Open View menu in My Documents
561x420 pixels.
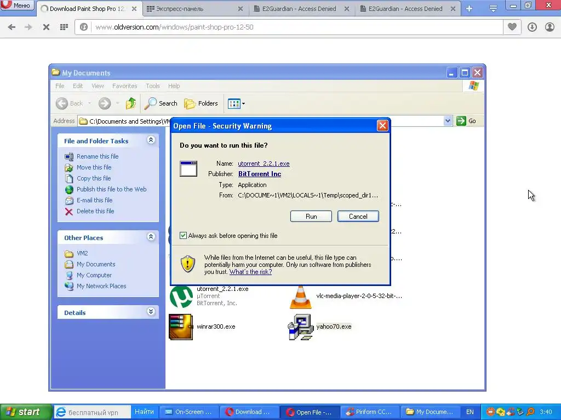[98, 86]
